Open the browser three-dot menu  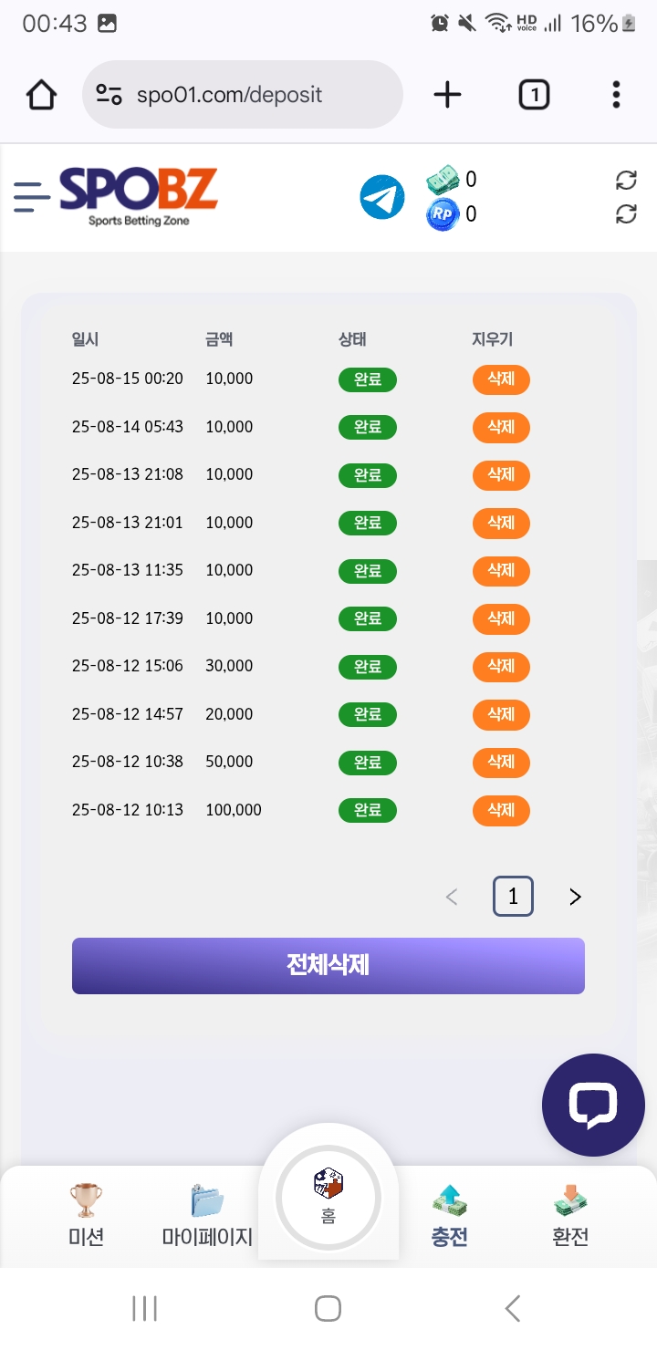(x=616, y=95)
